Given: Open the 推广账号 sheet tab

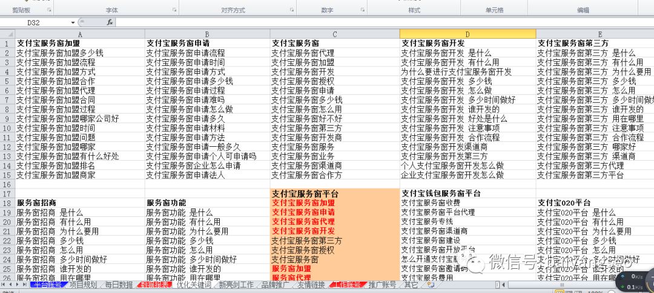Looking at the screenshot, I should pyautogui.click(x=383, y=285).
